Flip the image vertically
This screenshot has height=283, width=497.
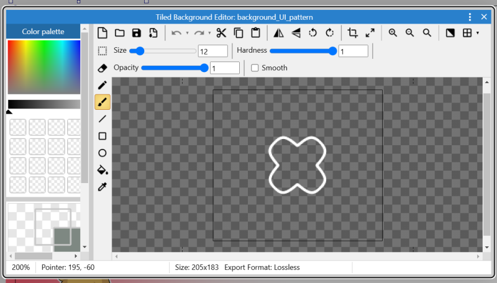coord(296,33)
